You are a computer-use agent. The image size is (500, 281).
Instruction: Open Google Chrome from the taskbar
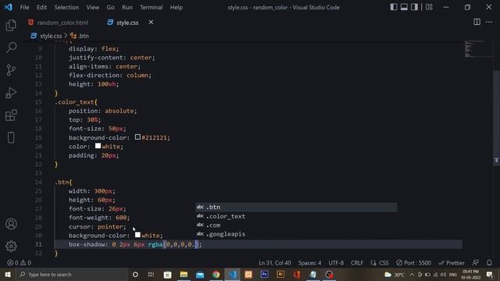pyautogui.click(x=216, y=274)
